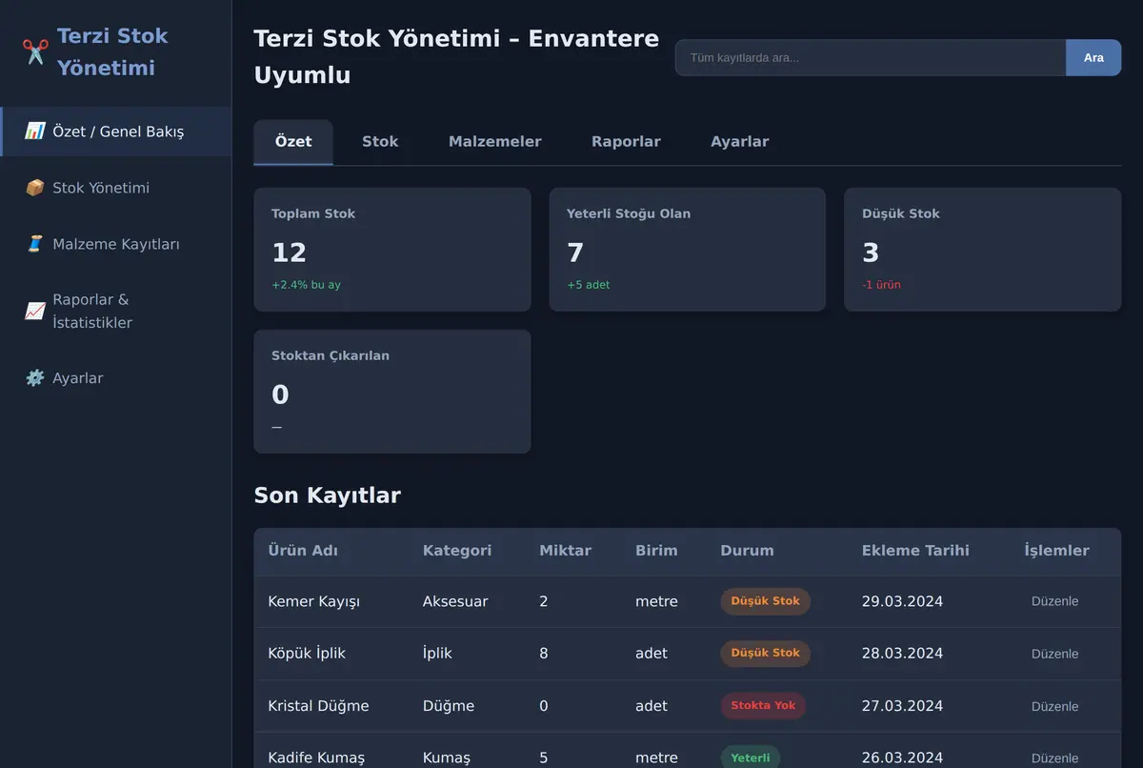Select the Düşük Stok summary card
This screenshot has width=1143, height=768.
[x=983, y=250]
